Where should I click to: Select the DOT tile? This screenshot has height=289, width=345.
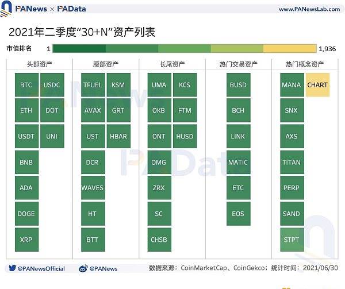(52, 110)
